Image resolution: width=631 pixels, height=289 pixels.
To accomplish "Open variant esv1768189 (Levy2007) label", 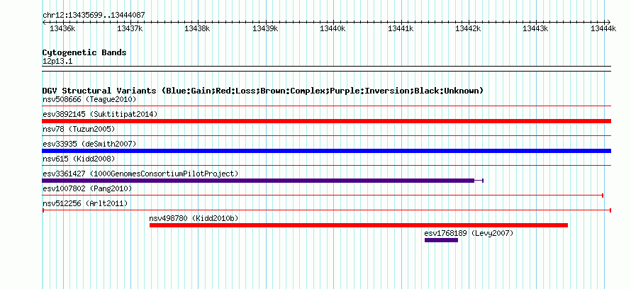I will pyautogui.click(x=469, y=233).
